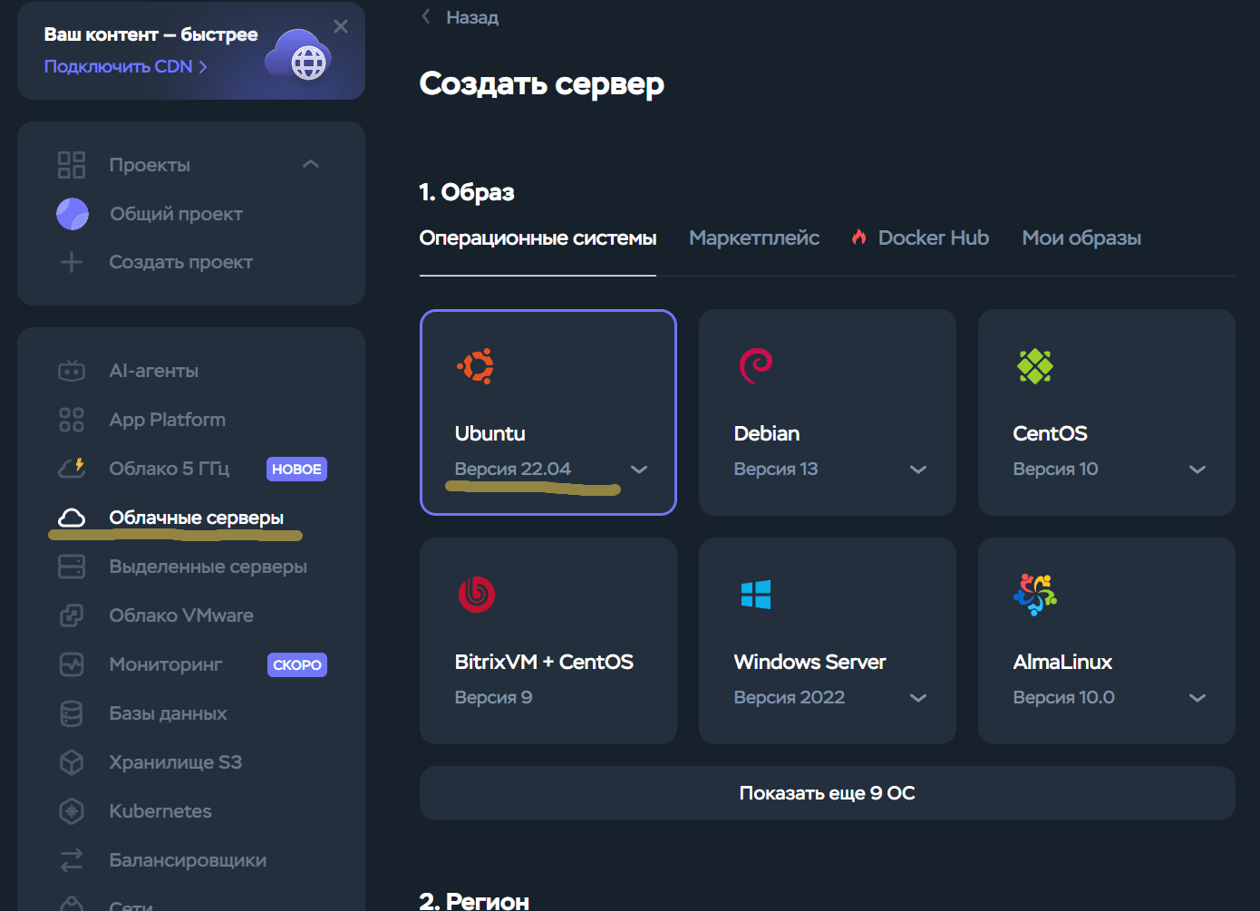Click the Windows Server logo icon
Screen dimensions: 1260x911
tap(756, 595)
